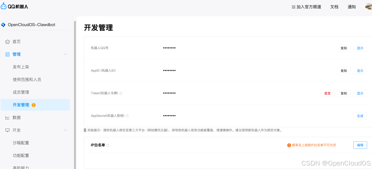Click the 机器人QQ号 label
Viewport: 372px width, 169px height.
point(100,48)
